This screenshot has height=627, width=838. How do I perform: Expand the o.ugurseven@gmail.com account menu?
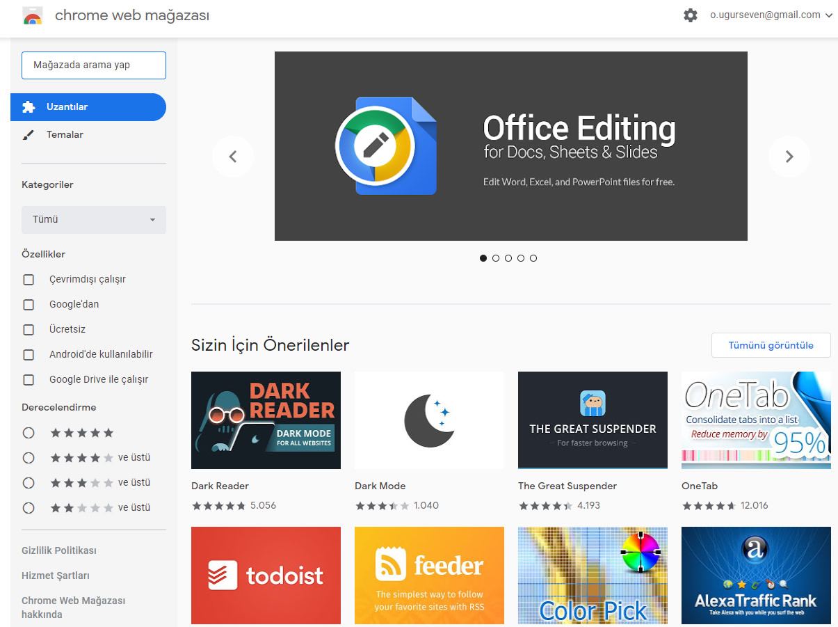click(x=771, y=15)
